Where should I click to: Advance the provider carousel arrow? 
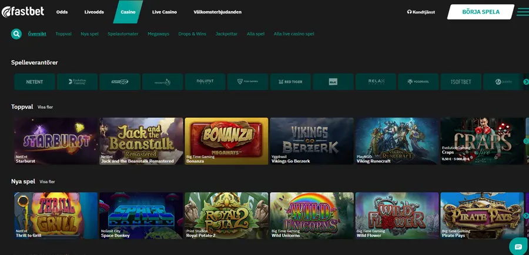(x=525, y=82)
